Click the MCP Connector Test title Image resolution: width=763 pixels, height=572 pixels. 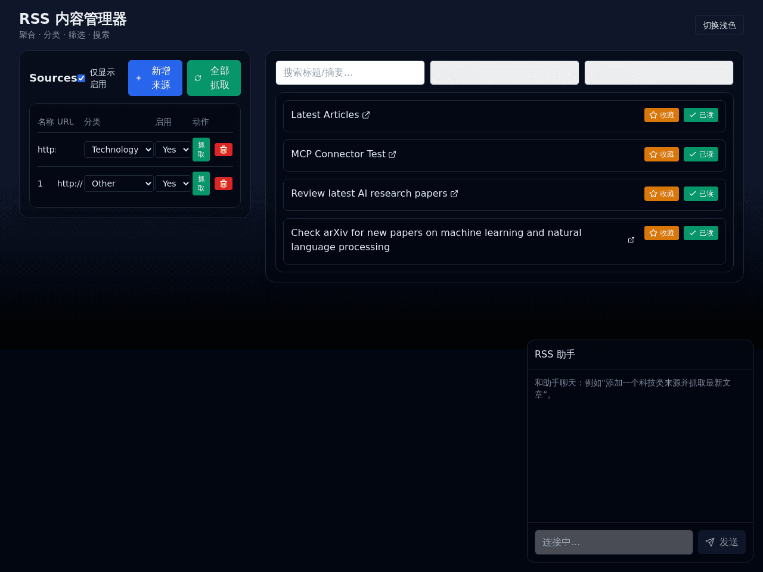click(338, 154)
